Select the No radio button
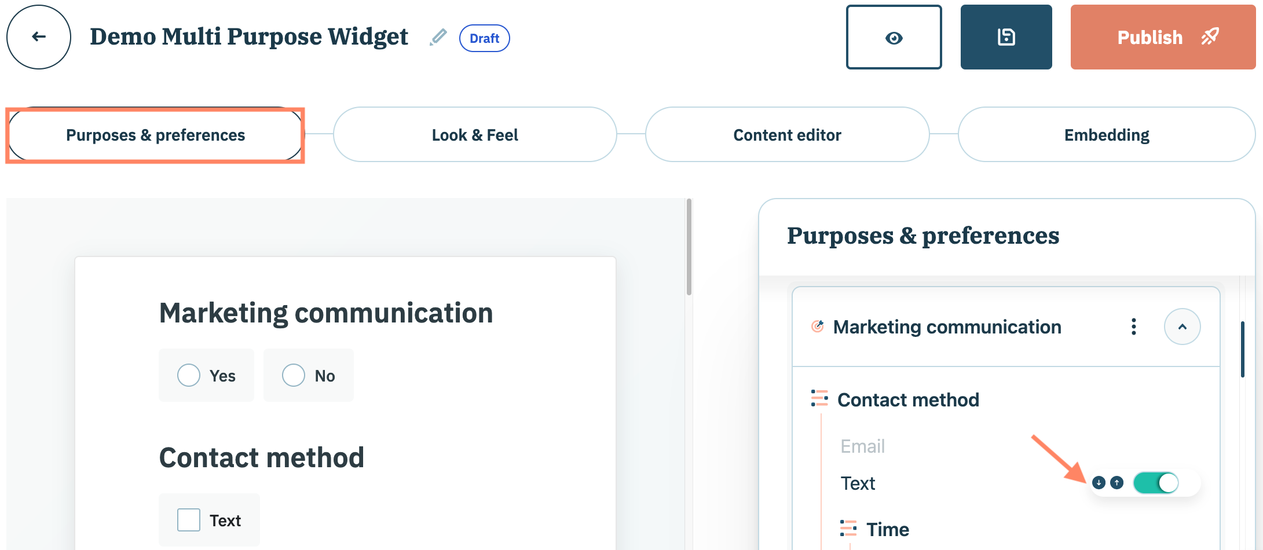 pyautogui.click(x=294, y=375)
